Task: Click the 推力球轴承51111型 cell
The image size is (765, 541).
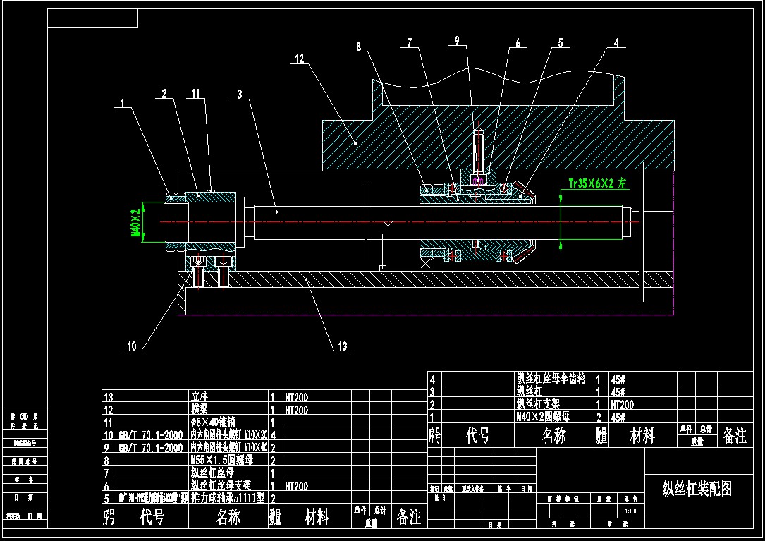Action: pos(228,498)
